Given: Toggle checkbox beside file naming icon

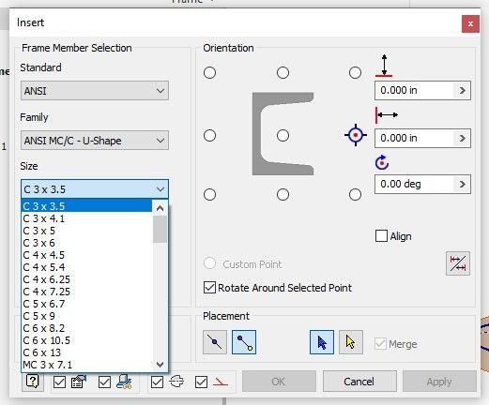Looking at the screenshot, I should 59,382.
